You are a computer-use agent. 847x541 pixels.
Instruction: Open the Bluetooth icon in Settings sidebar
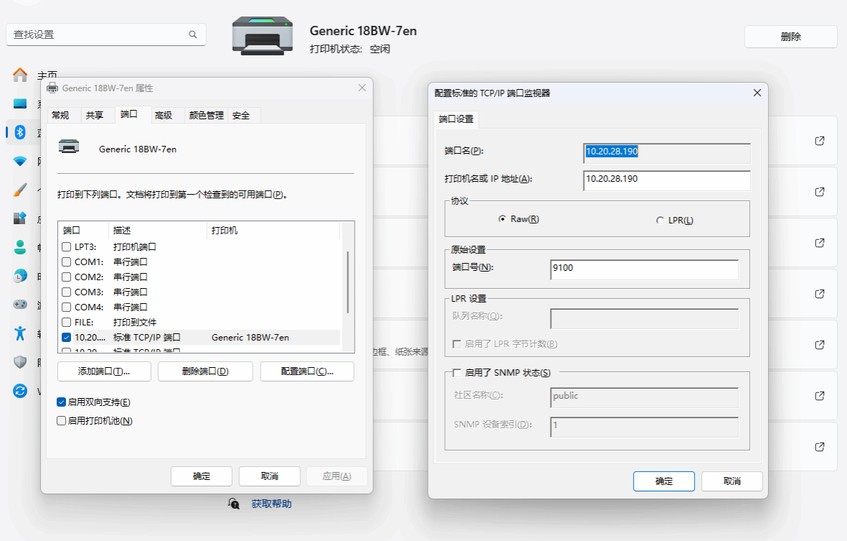pos(20,132)
